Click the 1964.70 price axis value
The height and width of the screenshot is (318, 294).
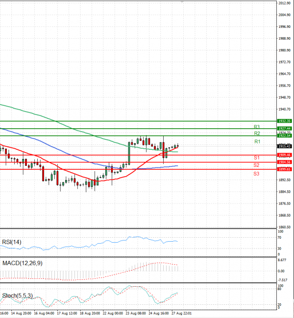(285, 74)
